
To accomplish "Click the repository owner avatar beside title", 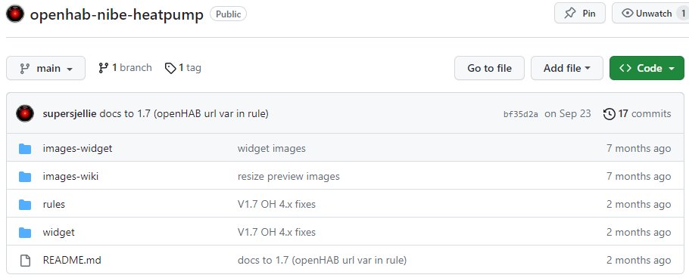I will click(x=15, y=14).
